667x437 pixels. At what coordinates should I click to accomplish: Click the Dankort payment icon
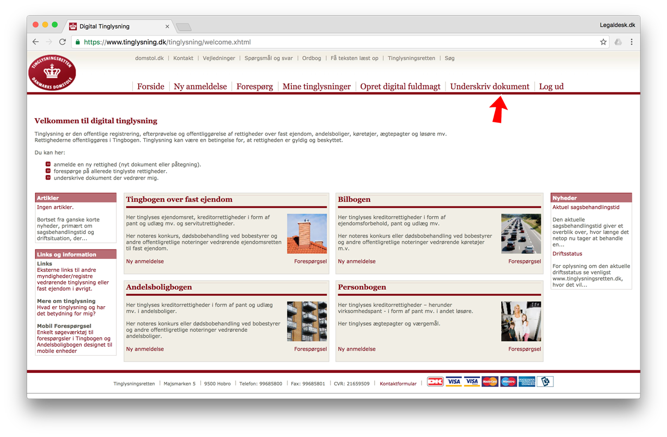[435, 382]
